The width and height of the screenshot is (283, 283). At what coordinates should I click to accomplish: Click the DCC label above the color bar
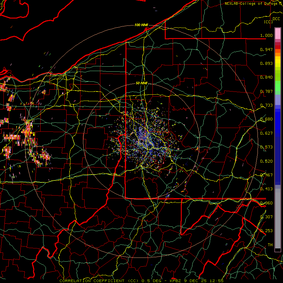(x=276, y=19)
